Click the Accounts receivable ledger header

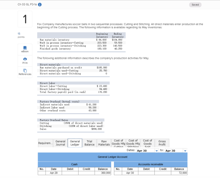[x=150, y=164]
